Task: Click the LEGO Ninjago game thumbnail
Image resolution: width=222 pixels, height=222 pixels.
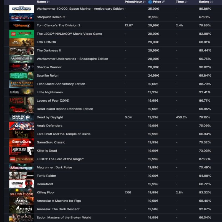Action: tap(22, 34)
